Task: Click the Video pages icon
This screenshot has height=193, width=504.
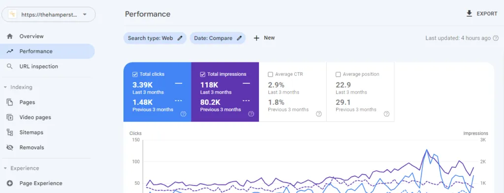Action: (10, 117)
